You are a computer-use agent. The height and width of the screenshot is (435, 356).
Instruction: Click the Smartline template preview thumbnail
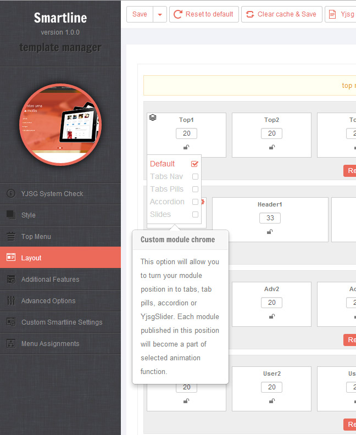pos(60,125)
